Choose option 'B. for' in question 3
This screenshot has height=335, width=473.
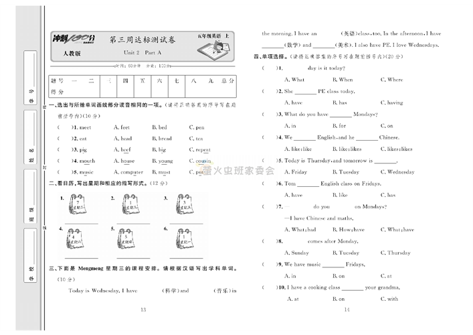point(339,126)
